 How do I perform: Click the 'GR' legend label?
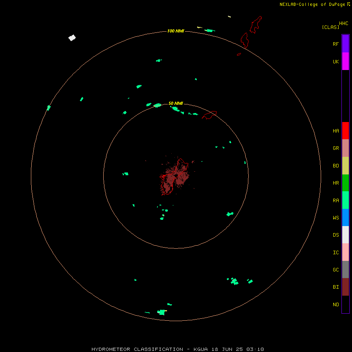[336, 148]
